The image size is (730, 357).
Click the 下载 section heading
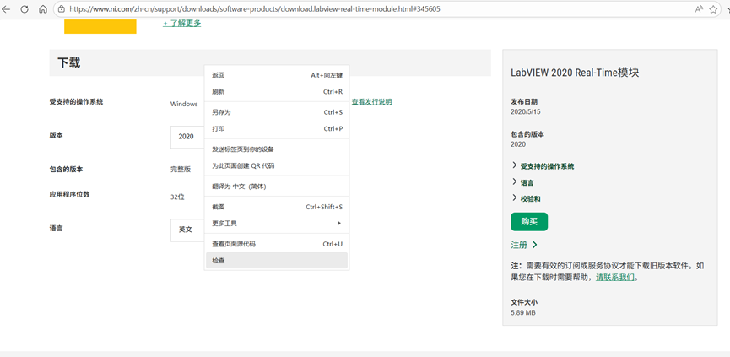click(x=69, y=62)
